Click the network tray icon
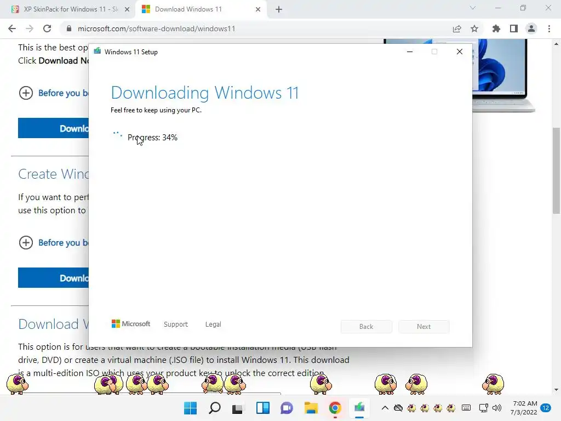 [x=483, y=408]
